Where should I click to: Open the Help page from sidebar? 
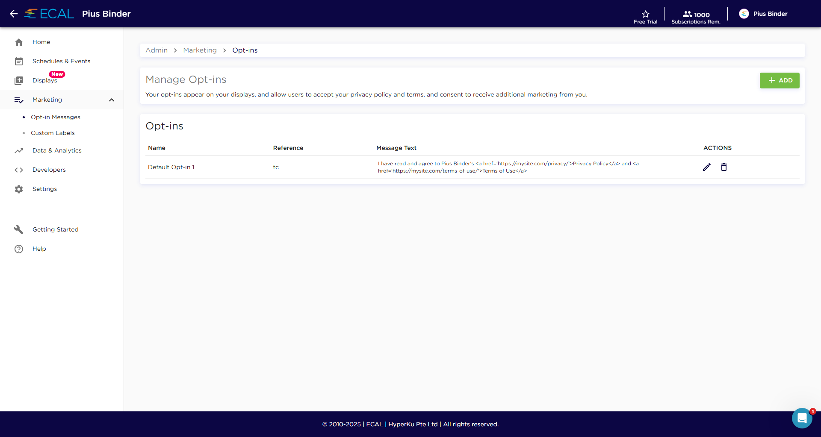click(x=39, y=249)
